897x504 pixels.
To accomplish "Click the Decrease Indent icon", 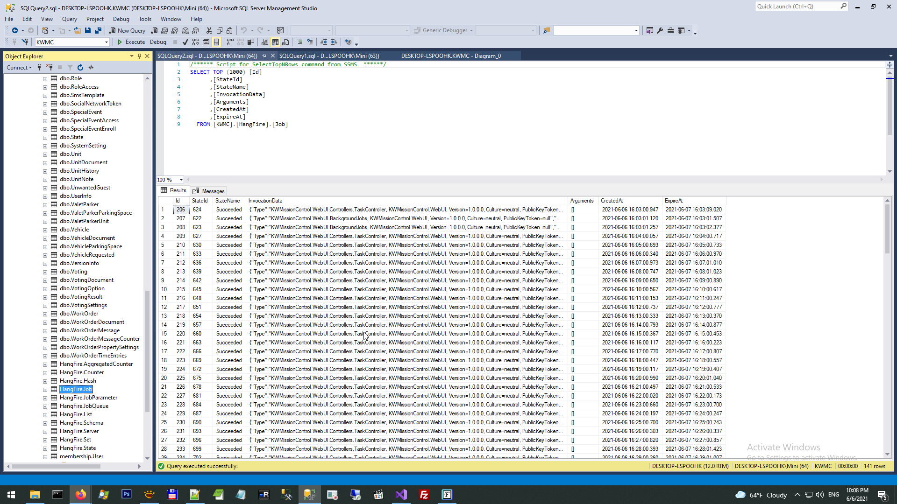I will (x=324, y=42).
